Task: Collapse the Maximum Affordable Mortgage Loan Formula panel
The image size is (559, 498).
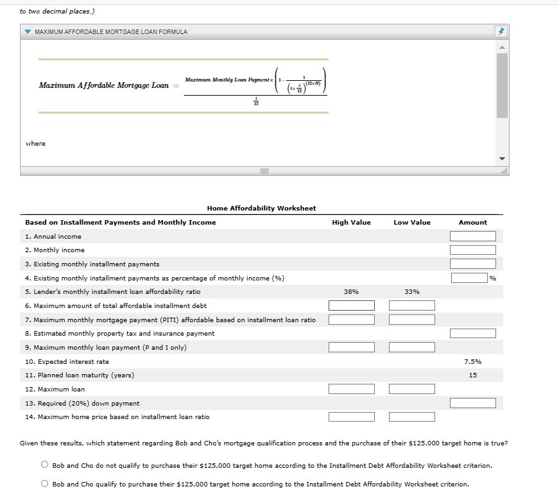Action: point(28,31)
